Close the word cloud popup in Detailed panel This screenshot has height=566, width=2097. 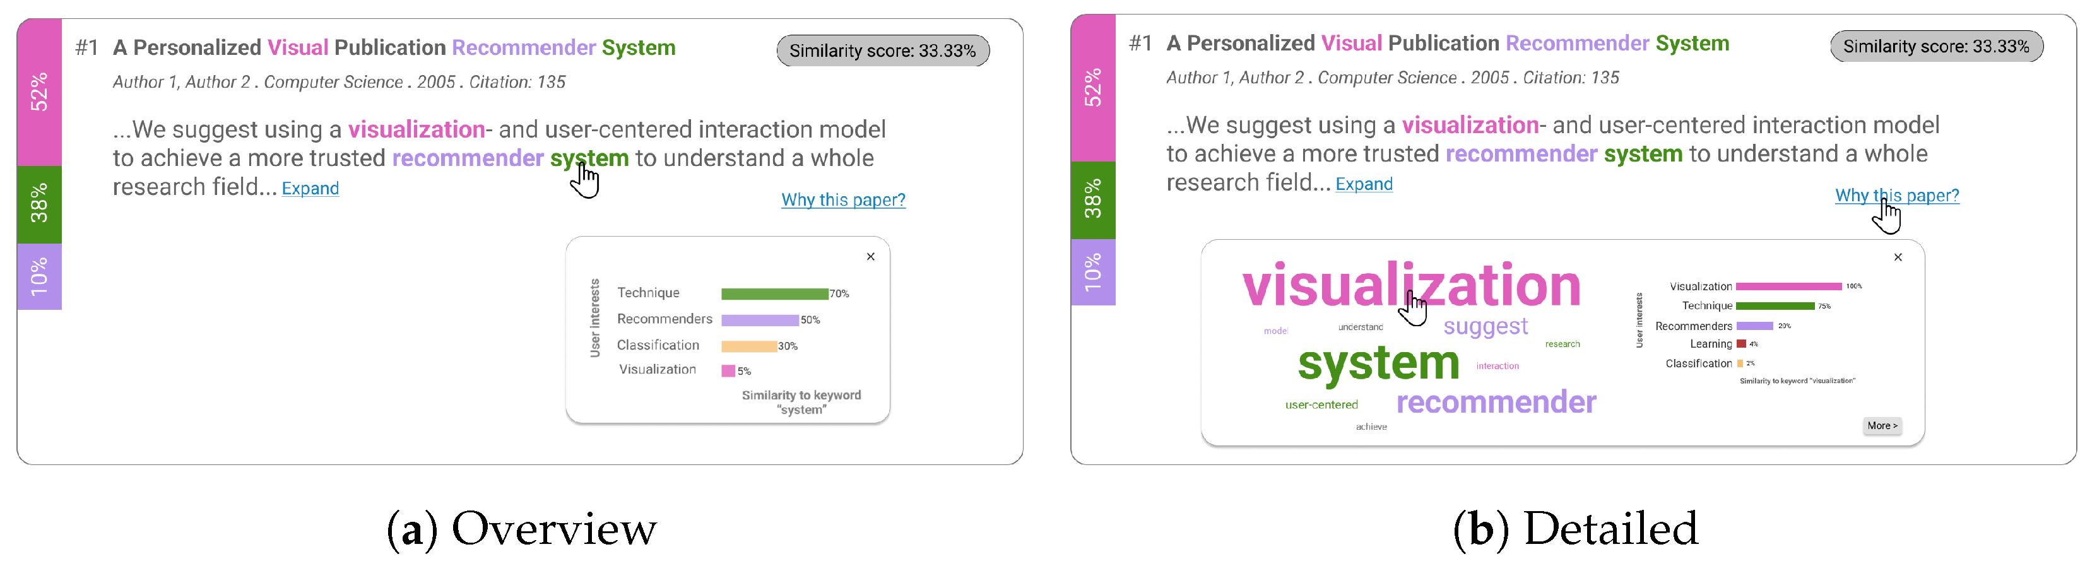(1898, 257)
